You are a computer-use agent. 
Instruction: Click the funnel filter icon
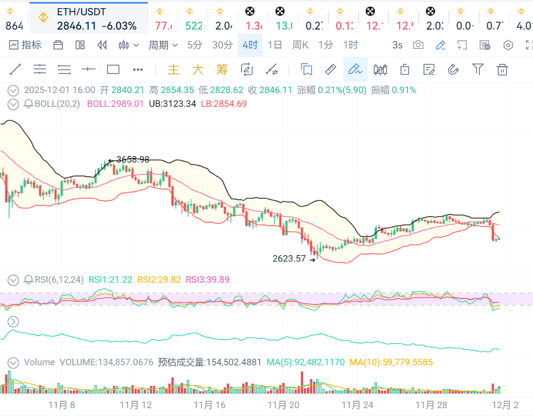click(477, 69)
